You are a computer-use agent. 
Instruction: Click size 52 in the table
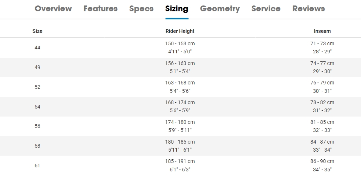point(37,87)
